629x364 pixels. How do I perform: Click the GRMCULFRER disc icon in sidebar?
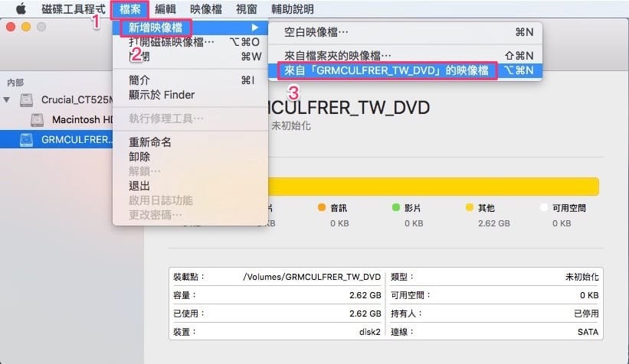tap(27, 140)
